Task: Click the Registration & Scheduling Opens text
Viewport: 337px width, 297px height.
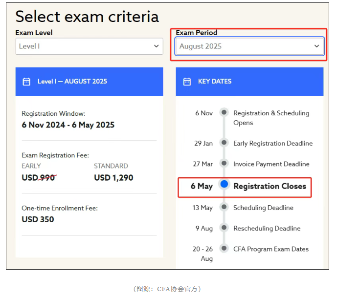Action: click(x=271, y=118)
